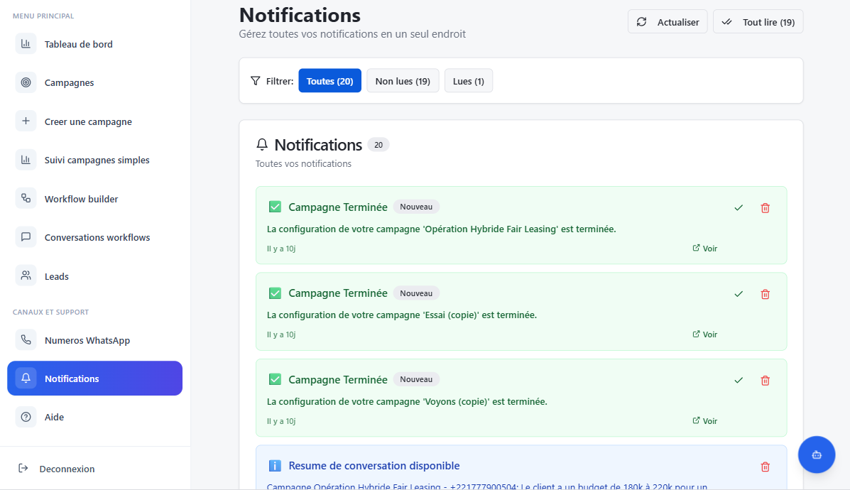The image size is (850, 490).
Task: Select the Toutes (20) filter
Action: (329, 81)
